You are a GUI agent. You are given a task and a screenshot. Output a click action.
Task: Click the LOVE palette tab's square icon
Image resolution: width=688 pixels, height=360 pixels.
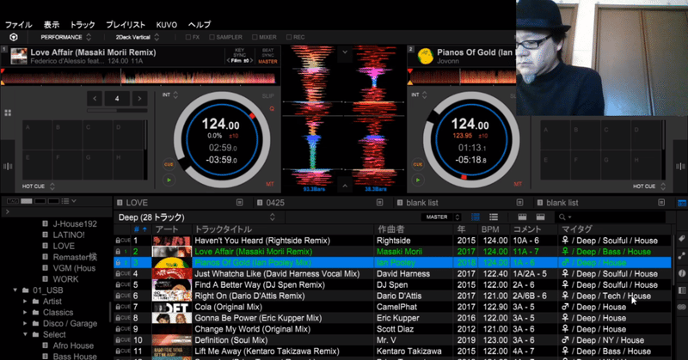(240, 203)
